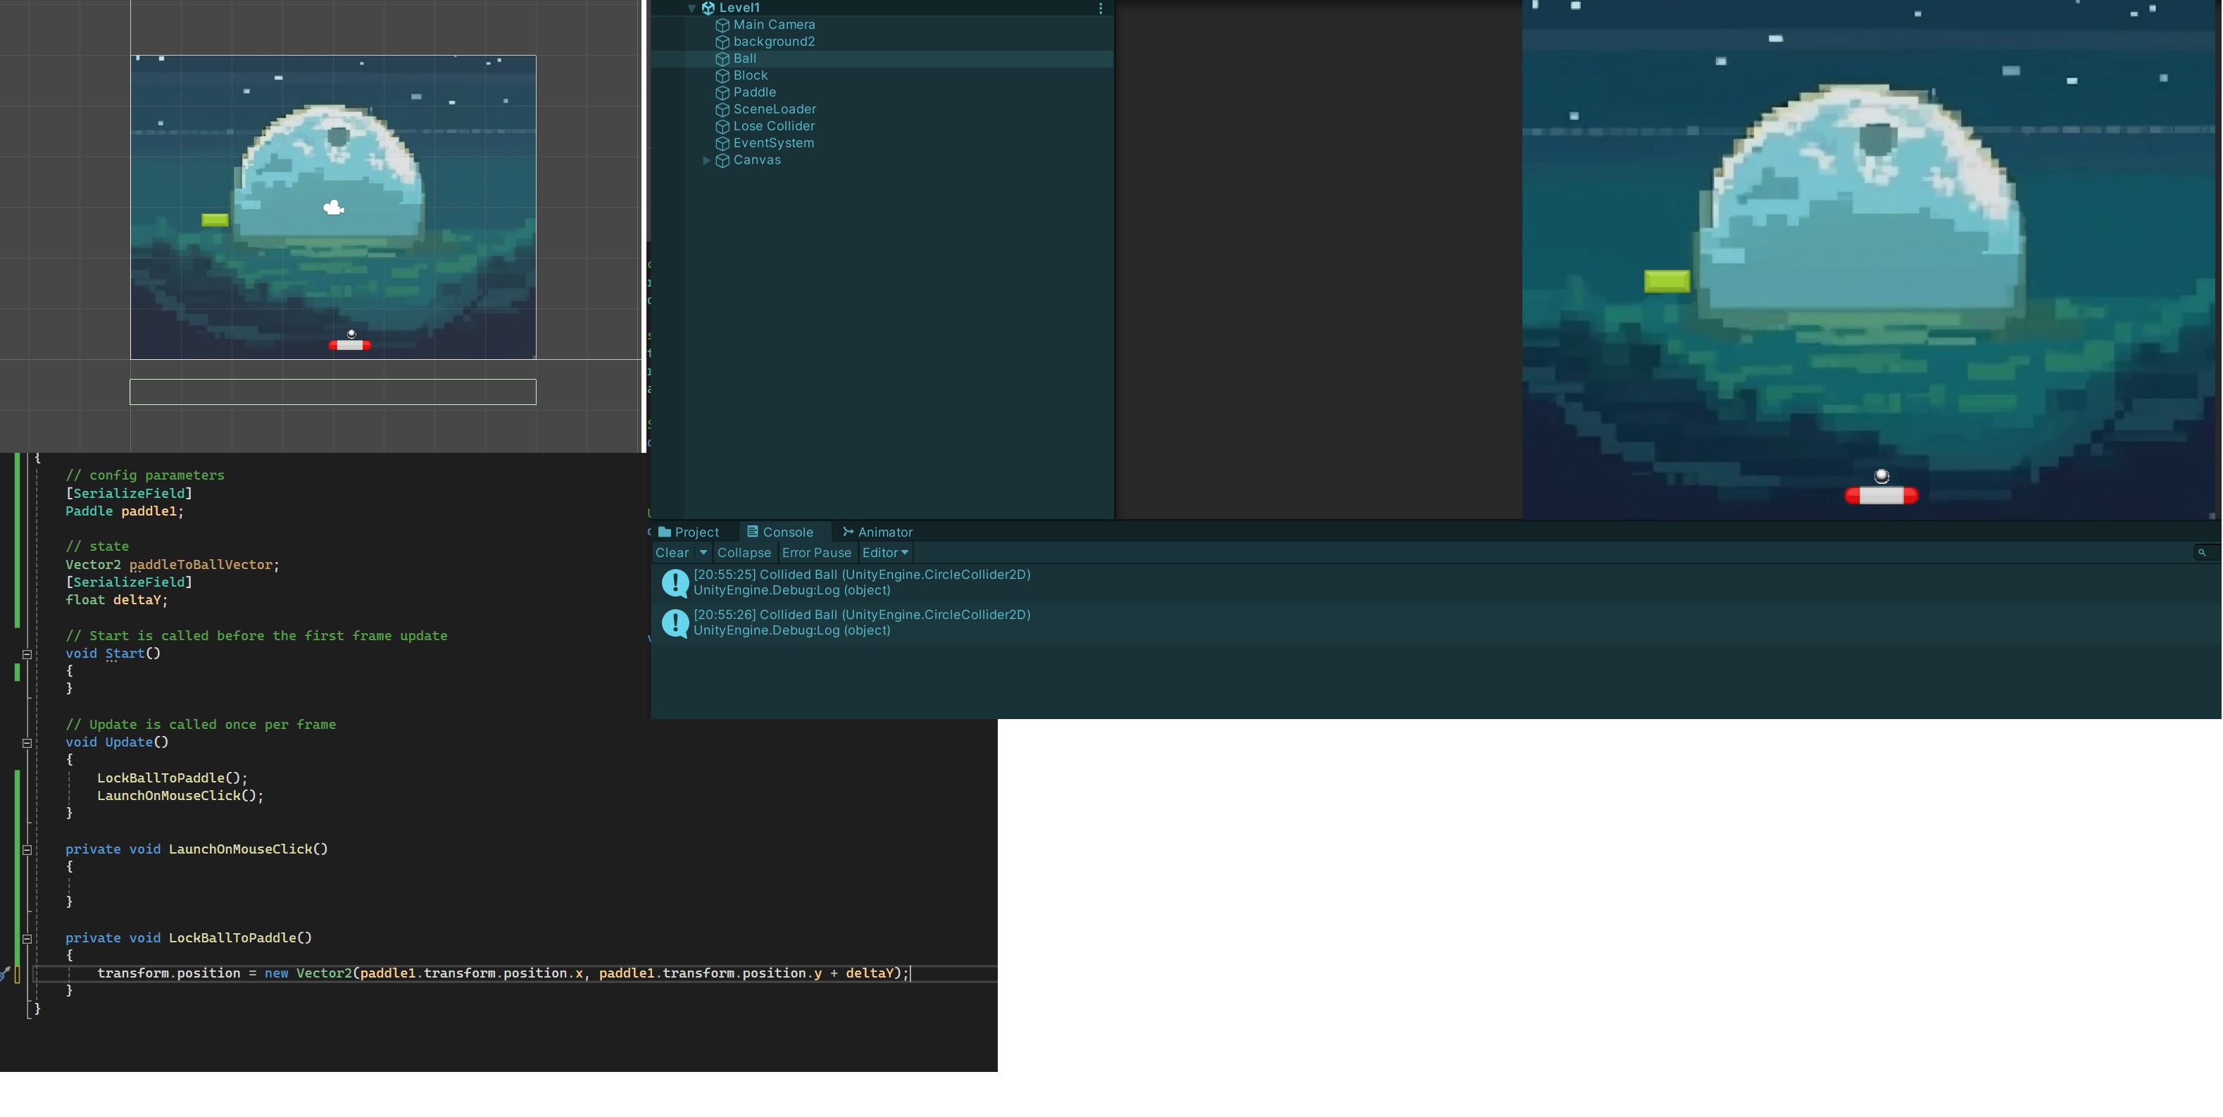Switch to the Project tab

[689, 532]
